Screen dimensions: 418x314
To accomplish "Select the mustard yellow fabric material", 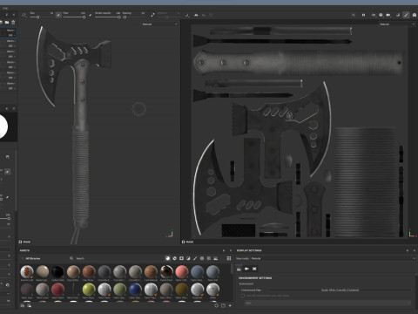I will pos(182,290).
